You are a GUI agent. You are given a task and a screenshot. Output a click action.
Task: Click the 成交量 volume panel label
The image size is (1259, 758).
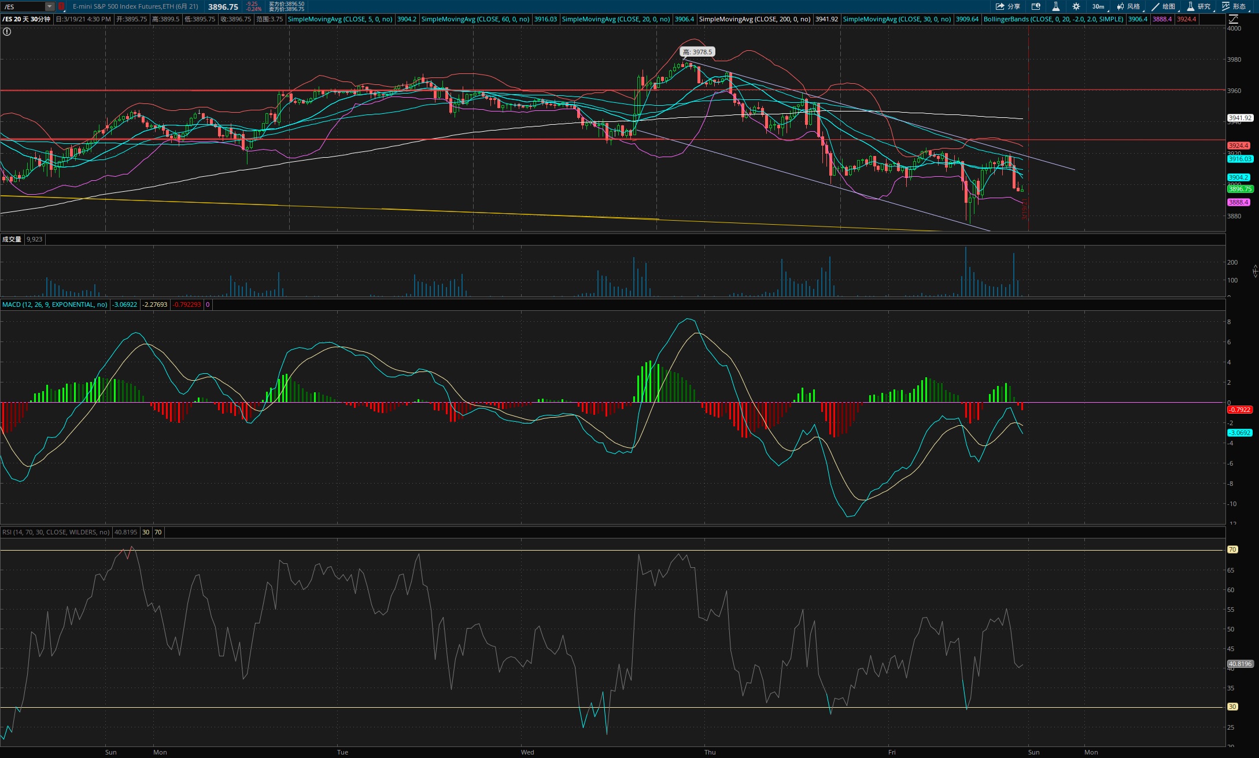click(12, 239)
